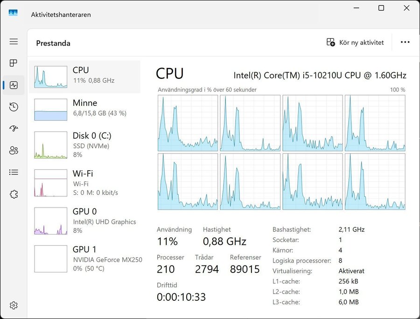Viewport: 420px width, 319px height.
Task: Open the Details list icon
Action: [x=14, y=172]
